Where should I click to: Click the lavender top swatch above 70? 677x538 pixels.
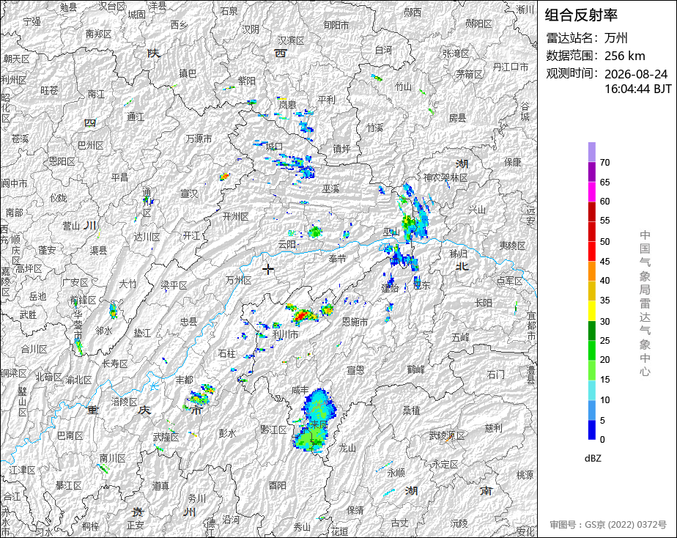coord(591,152)
